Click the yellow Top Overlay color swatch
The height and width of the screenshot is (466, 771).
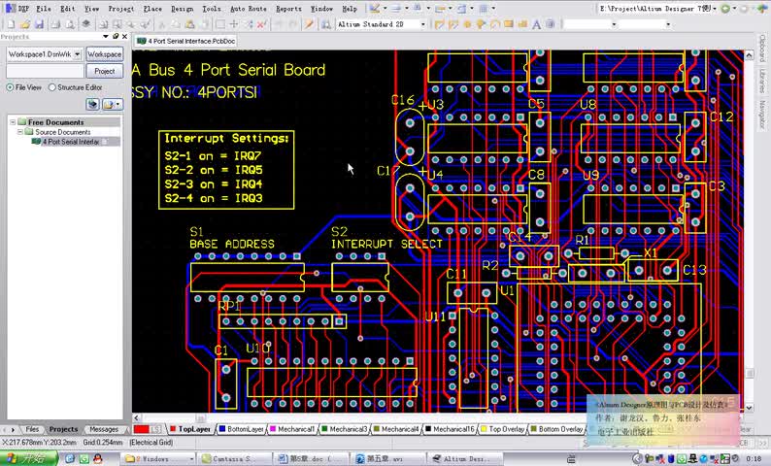[484, 429]
